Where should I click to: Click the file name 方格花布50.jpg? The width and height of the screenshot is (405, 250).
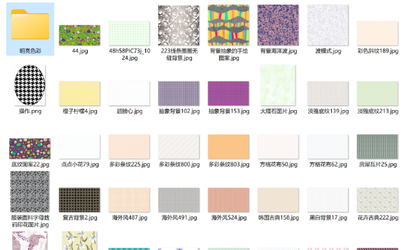click(x=278, y=164)
